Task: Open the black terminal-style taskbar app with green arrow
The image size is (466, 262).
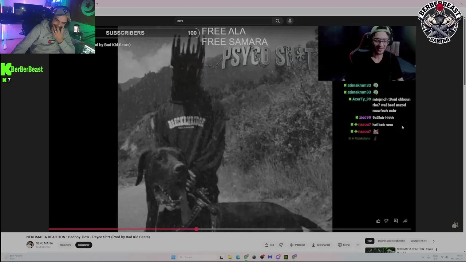Action: pos(286,257)
